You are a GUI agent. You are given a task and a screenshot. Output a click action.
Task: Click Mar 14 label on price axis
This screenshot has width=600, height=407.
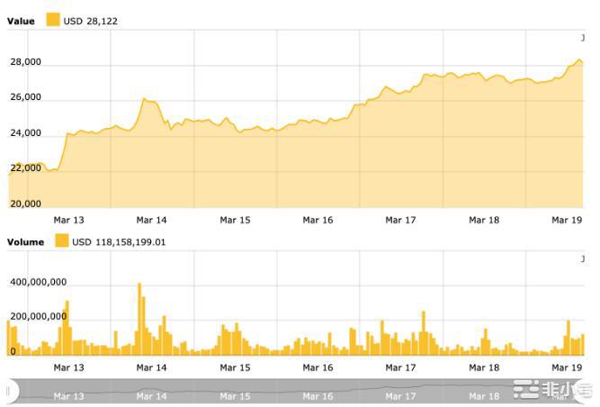(151, 220)
